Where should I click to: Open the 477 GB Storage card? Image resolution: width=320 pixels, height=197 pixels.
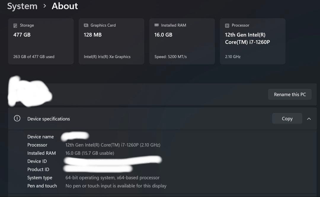pyautogui.click(x=41, y=41)
